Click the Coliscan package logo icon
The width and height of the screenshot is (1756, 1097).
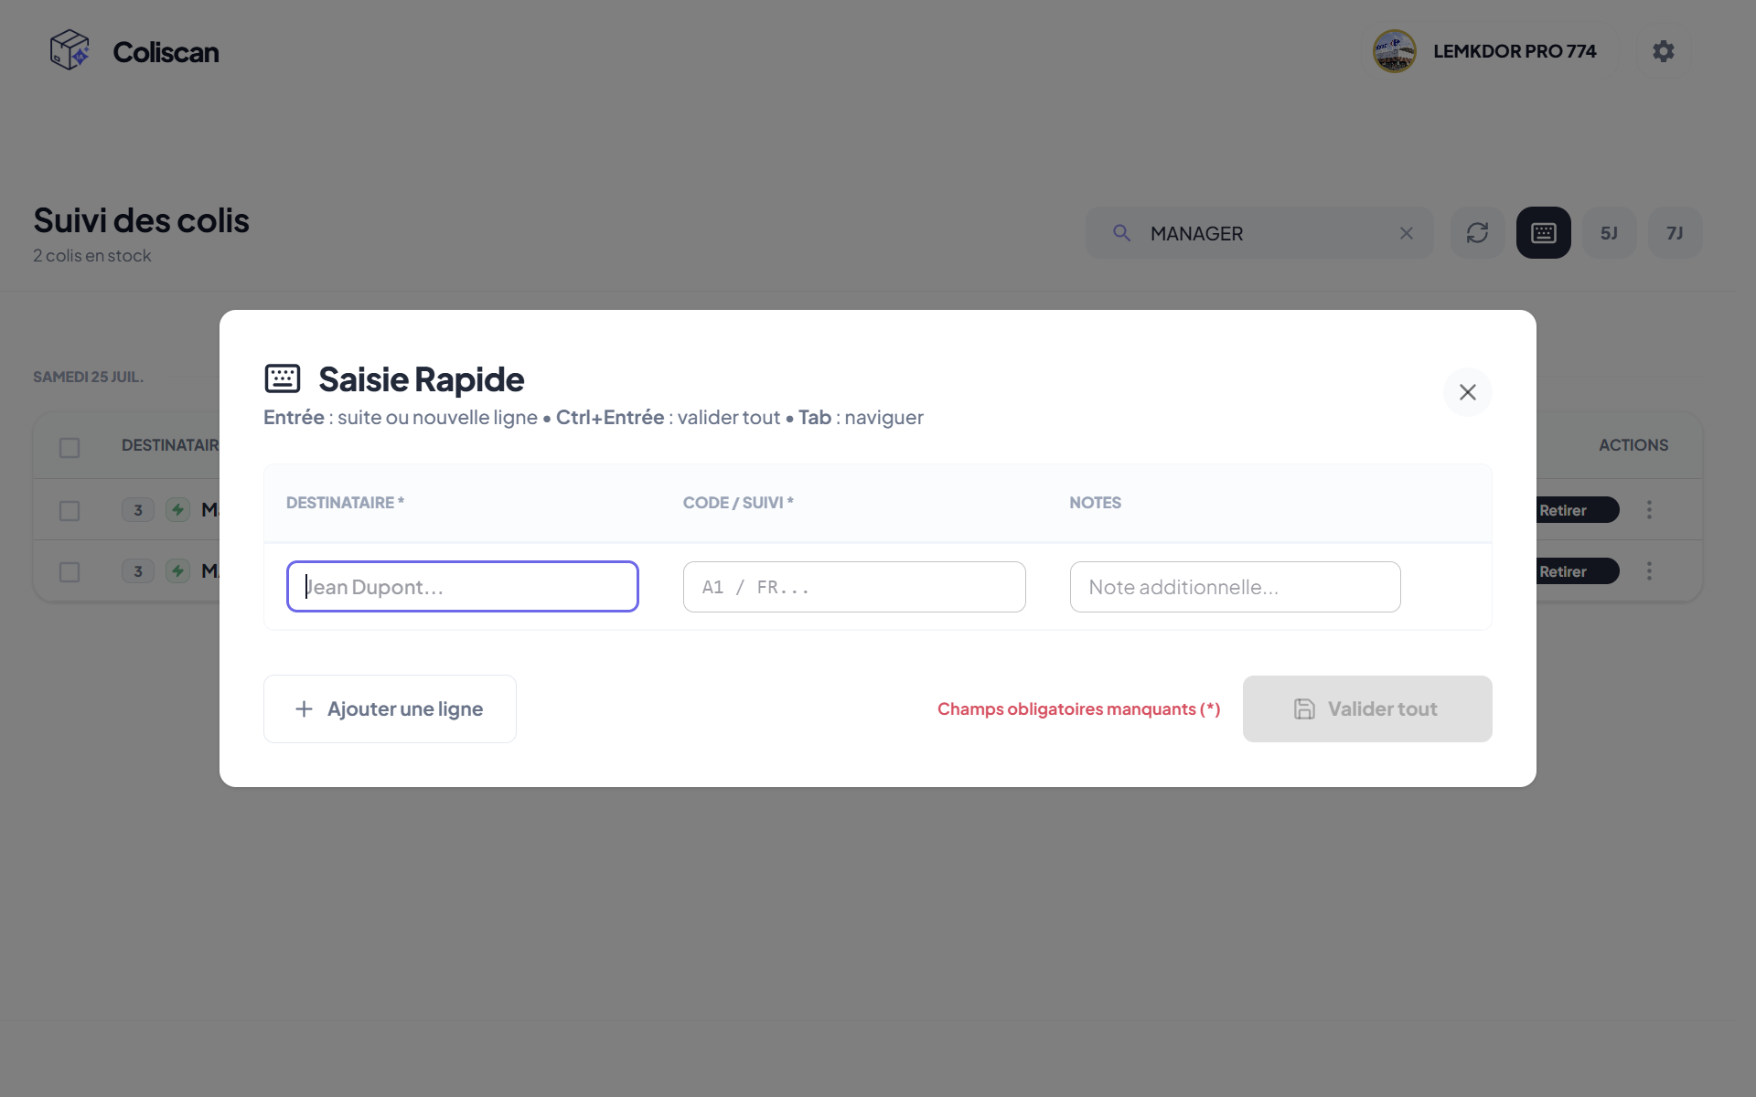click(70, 50)
